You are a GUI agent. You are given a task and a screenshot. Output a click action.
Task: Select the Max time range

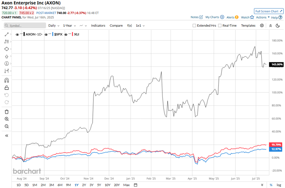[126, 185]
